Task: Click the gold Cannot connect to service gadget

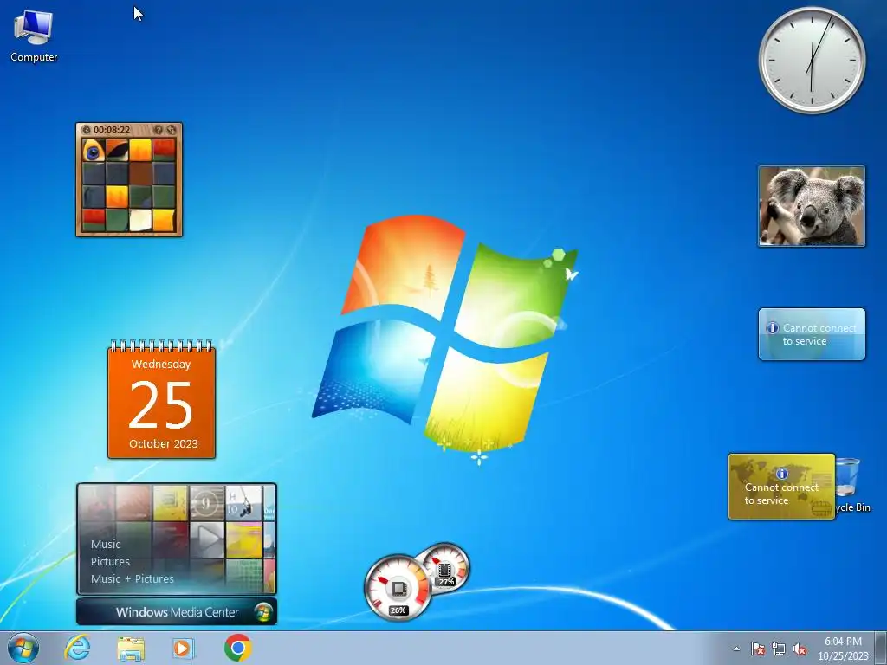Action: coord(782,487)
